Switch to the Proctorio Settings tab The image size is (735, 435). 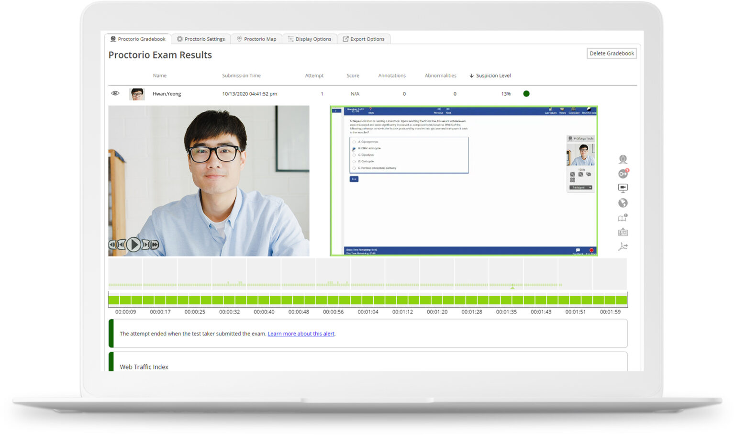[x=201, y=39]
